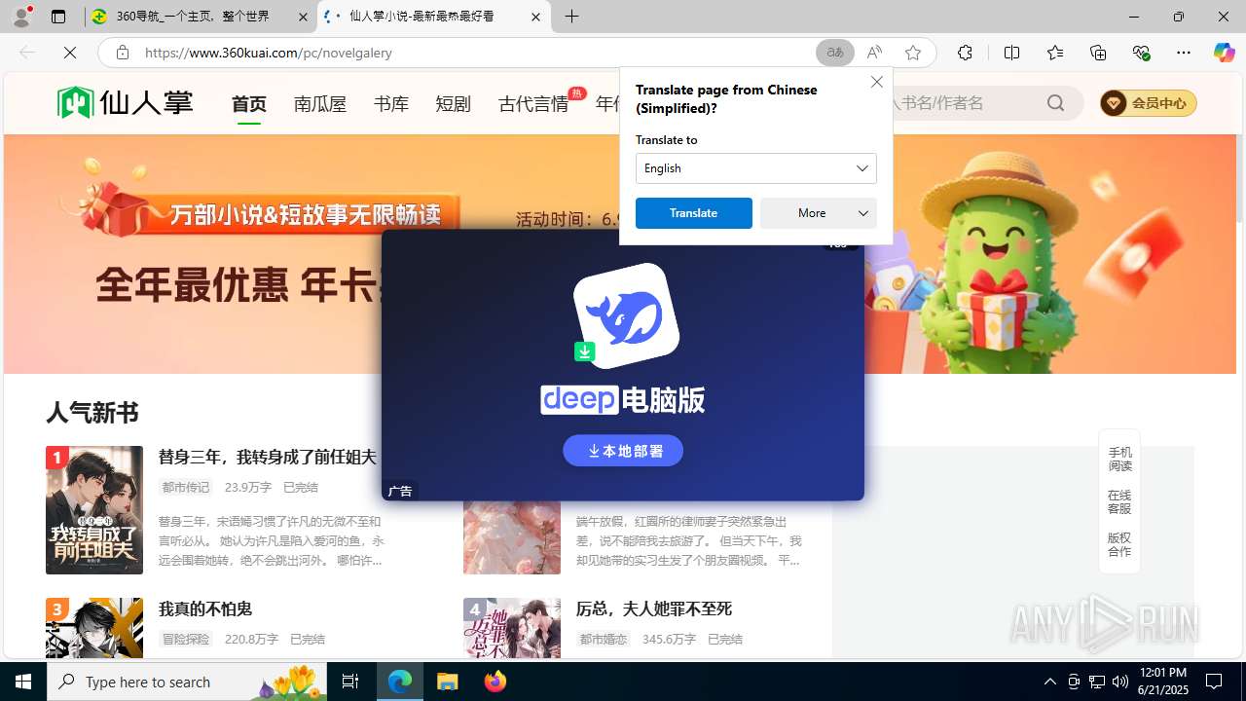Click the 冒险探险 genre tag
The height and width of the screenshot is (701, 1246).
(186, 639)
